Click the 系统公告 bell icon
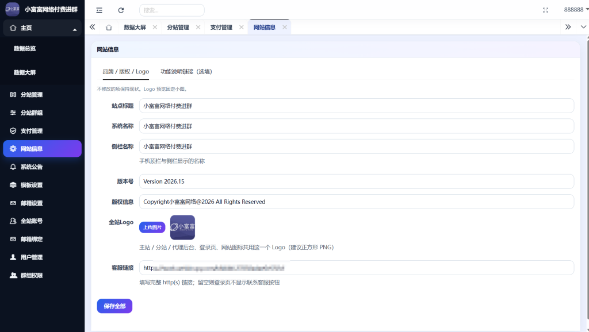Screen dimensions: 589x332 tap(13, 167)
